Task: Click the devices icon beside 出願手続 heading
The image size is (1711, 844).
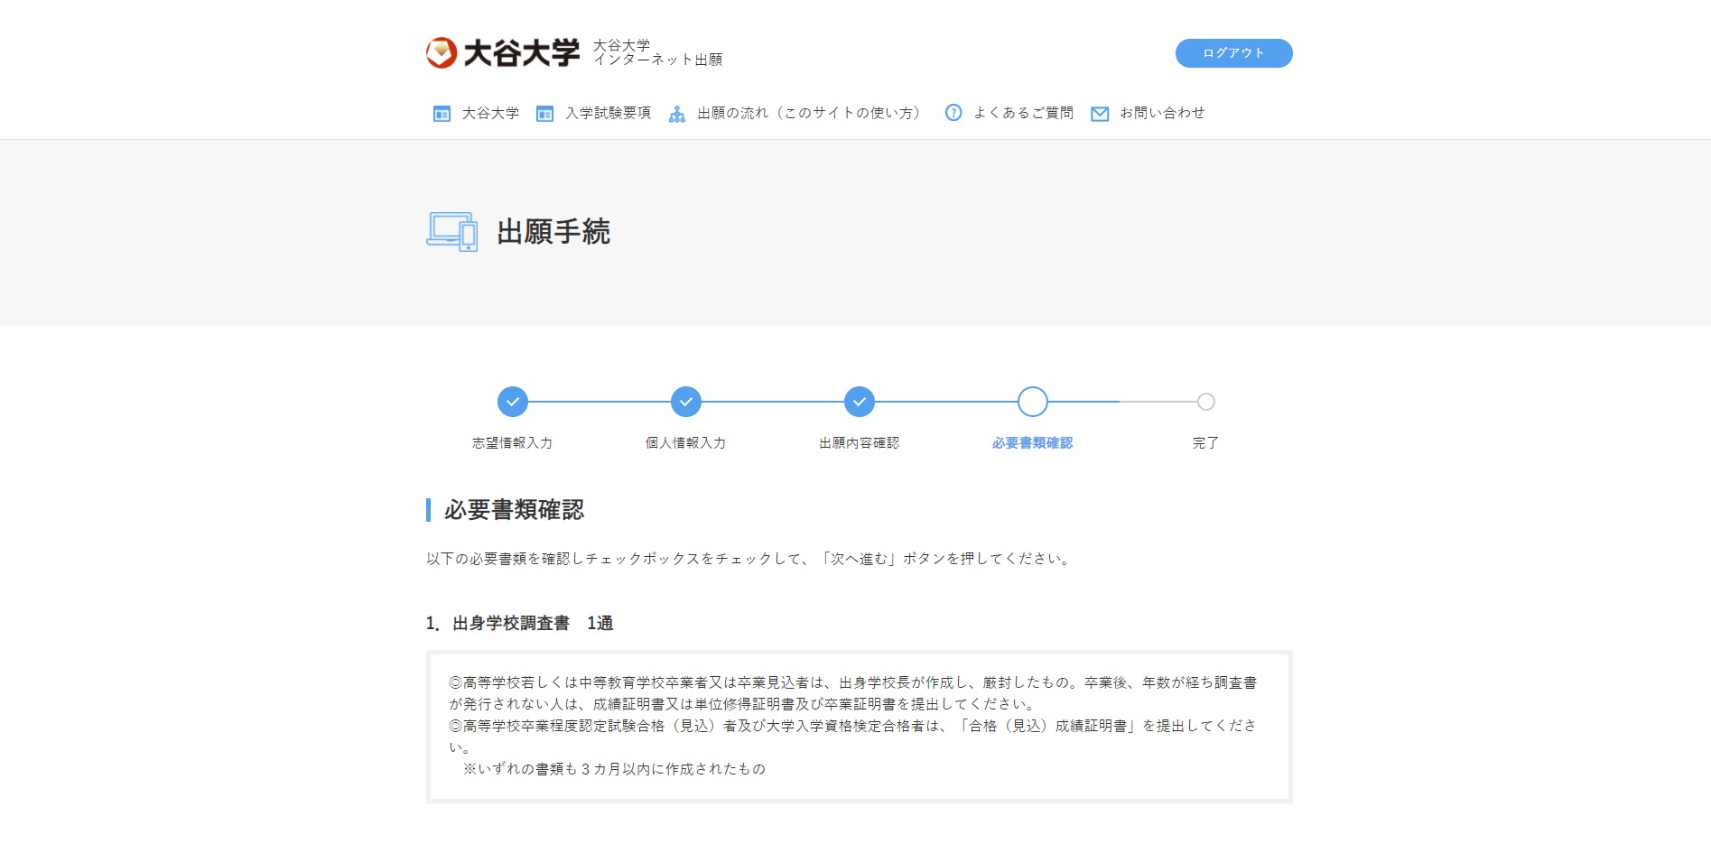Action: coord(451,232)
